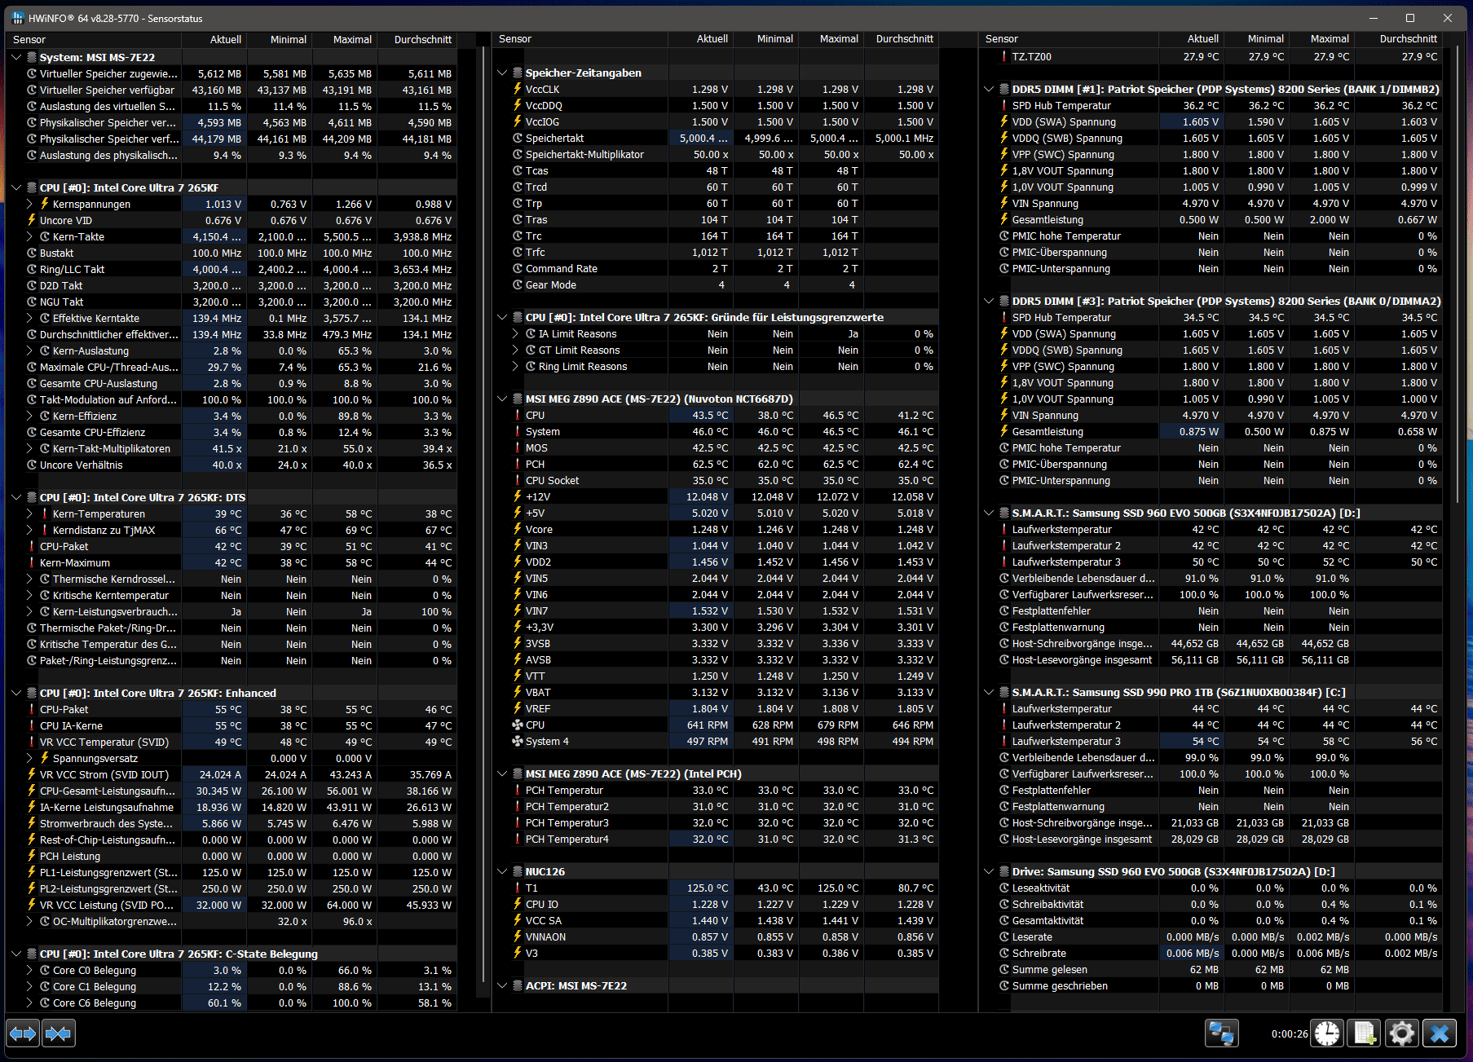The image size is (1473, 1062).
Task: Click the lightning icon of PCH Leistung
Action: (x=32, y=856)
